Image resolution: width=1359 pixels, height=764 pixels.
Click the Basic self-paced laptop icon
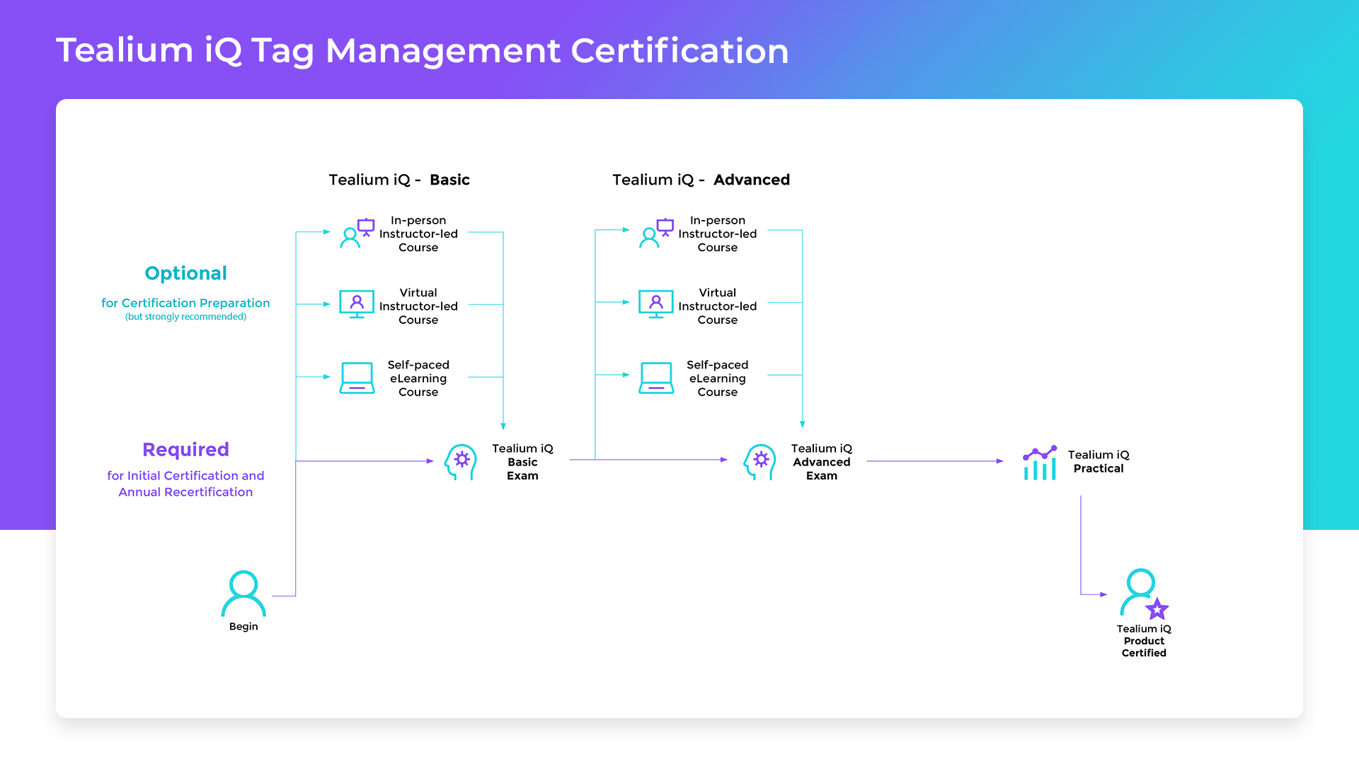[x=357, y=378]
